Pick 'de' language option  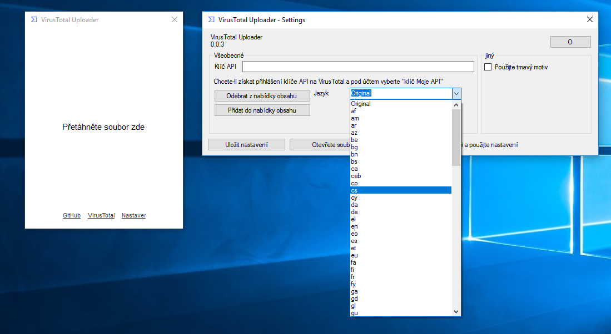(401, 212)
